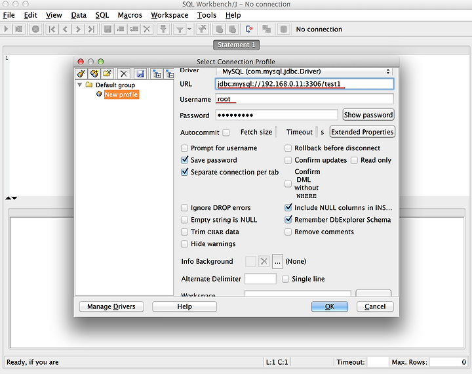Click the Execute current statement toolbar icon
472x374 pixels.
pos(19,30)
